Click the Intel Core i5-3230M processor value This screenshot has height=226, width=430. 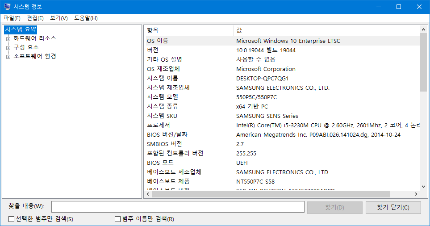[x=328, y=125]
